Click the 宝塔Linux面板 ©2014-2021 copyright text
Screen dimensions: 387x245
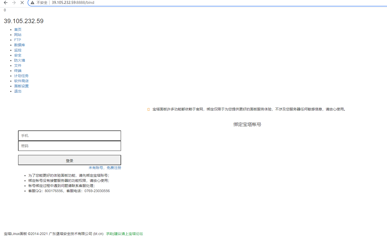(54, 234)
